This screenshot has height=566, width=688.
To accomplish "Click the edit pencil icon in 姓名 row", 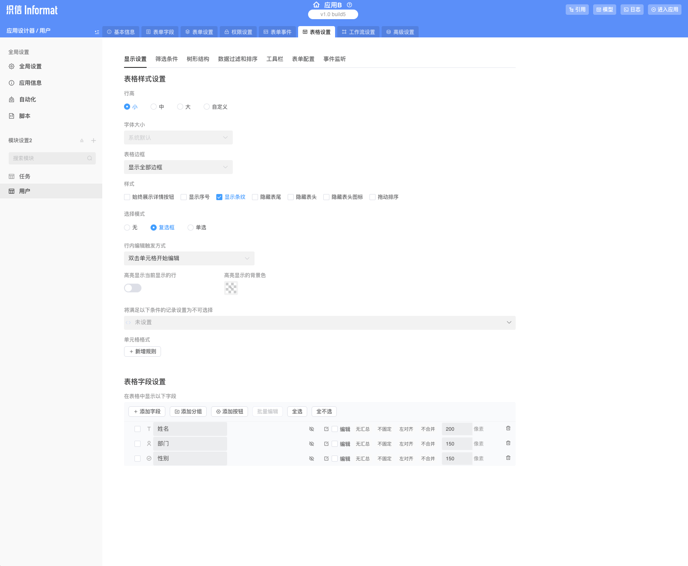I will (x=326, y=429).
